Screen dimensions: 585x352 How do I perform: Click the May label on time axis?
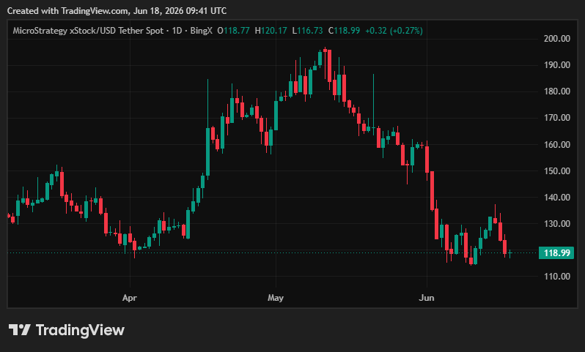tap(276, 298)
